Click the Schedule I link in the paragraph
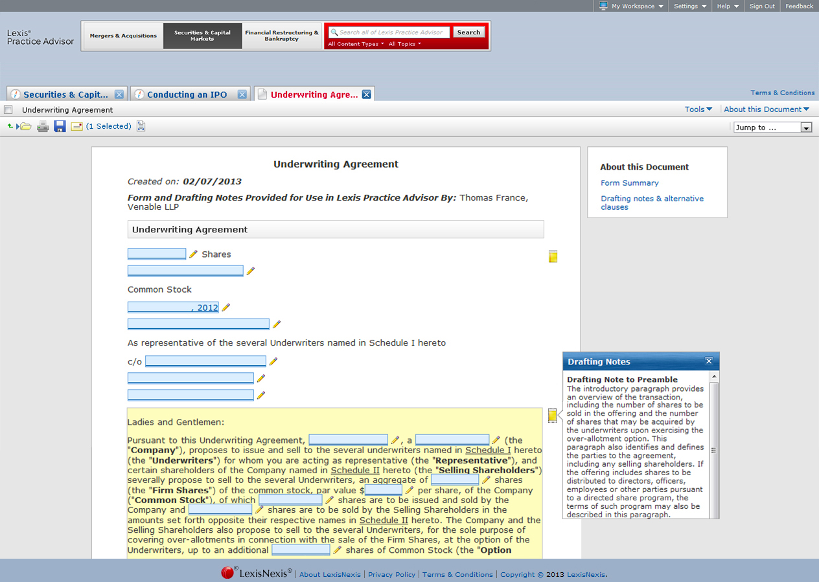819x582 pixels. pos(488,450)
